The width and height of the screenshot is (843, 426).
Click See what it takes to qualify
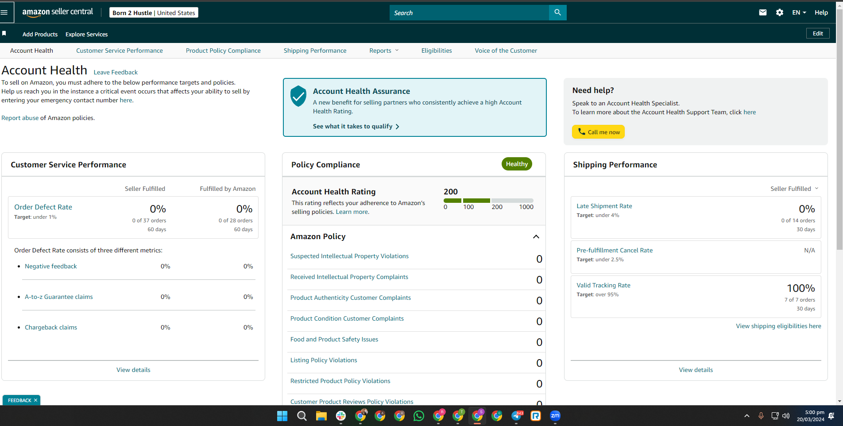pyautogui.click(x=356, y=126)
